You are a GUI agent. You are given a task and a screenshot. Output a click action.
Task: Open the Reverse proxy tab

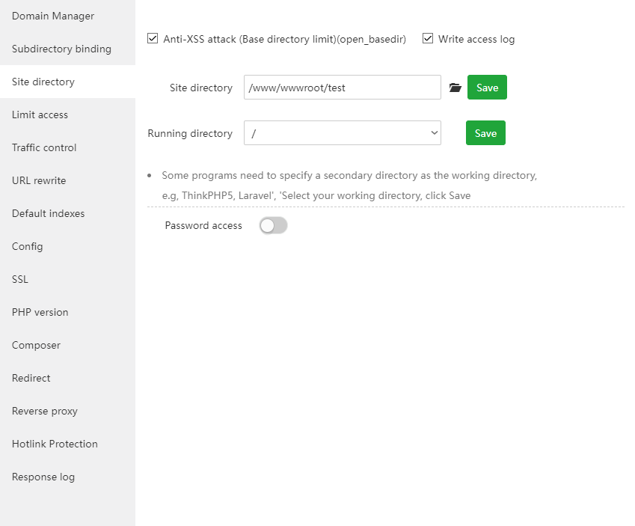tap(45, 411)
